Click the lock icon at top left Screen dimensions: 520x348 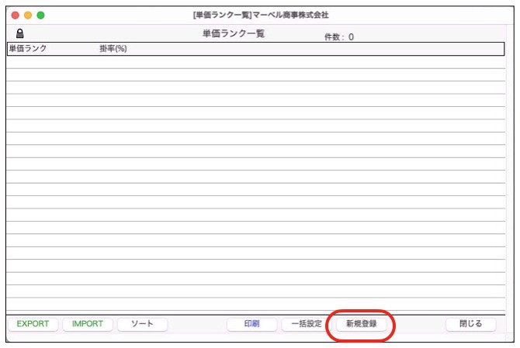coord(20,35)
